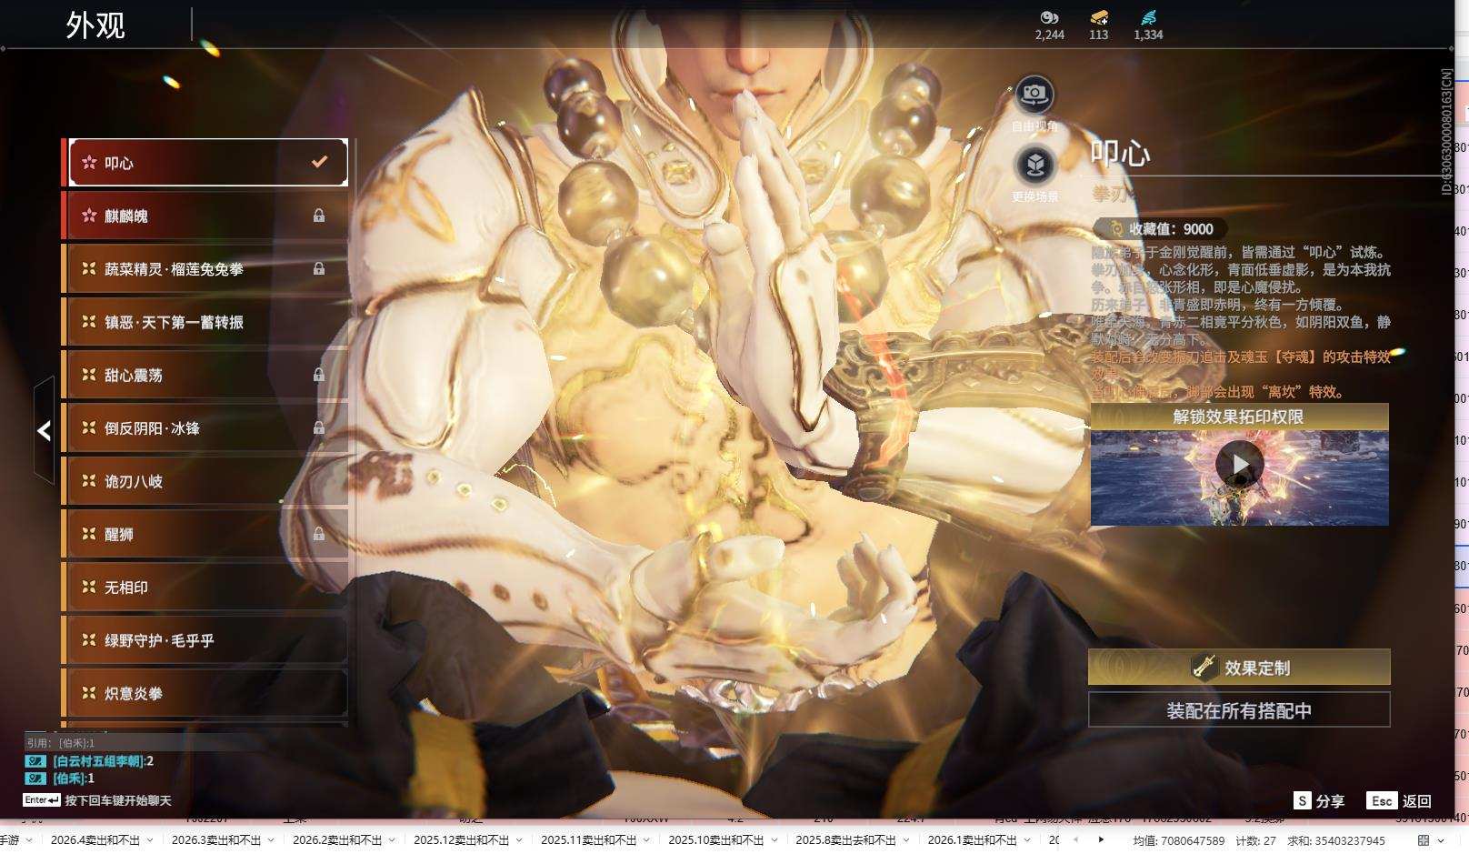
Task: Click the 均值: 7080647589 status value
Action: 1178,841
